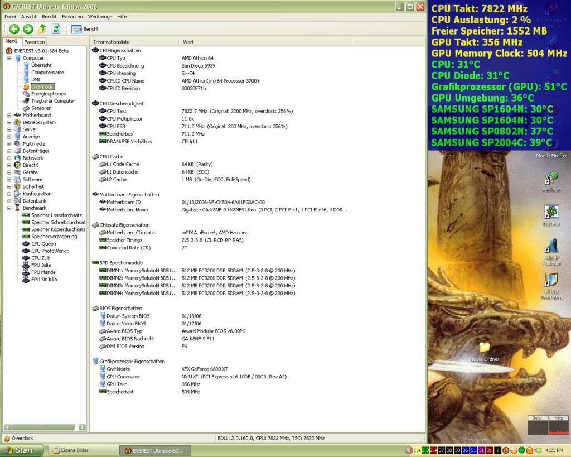Click the DirectX icon in tree
571x457 pixels.
click(17, 165)
